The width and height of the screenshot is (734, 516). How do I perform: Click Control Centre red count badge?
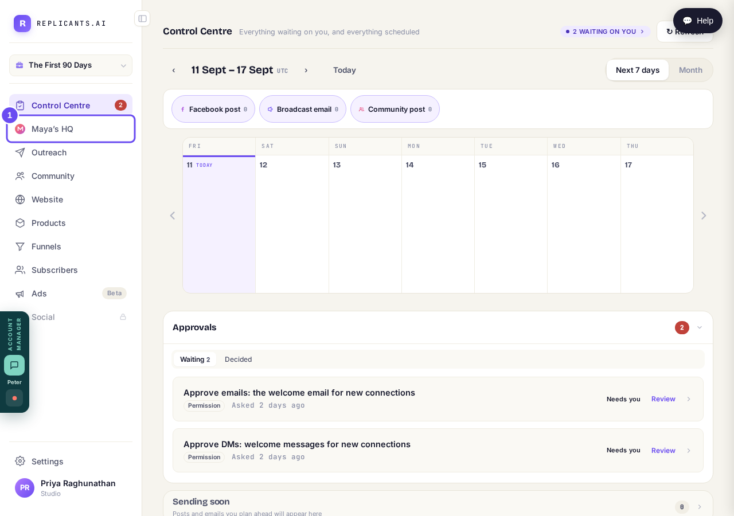click(x=120, y=105)
